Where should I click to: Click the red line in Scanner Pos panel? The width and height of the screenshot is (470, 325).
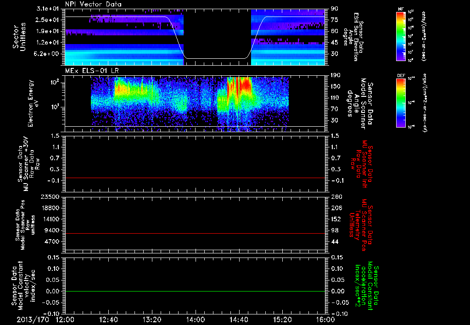195,233
